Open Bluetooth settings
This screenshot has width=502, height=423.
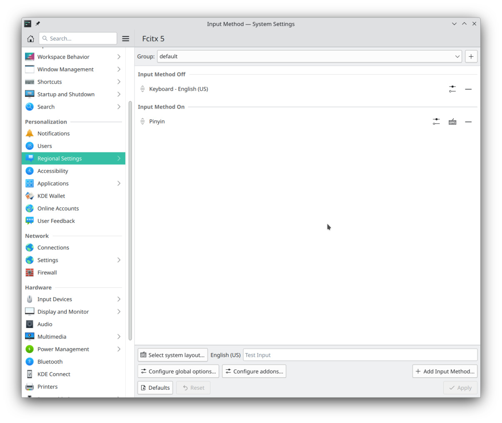click(73, 362)
